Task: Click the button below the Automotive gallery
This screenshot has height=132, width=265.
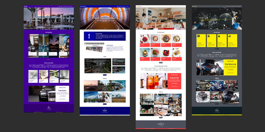Action: (x=217, y=104)
